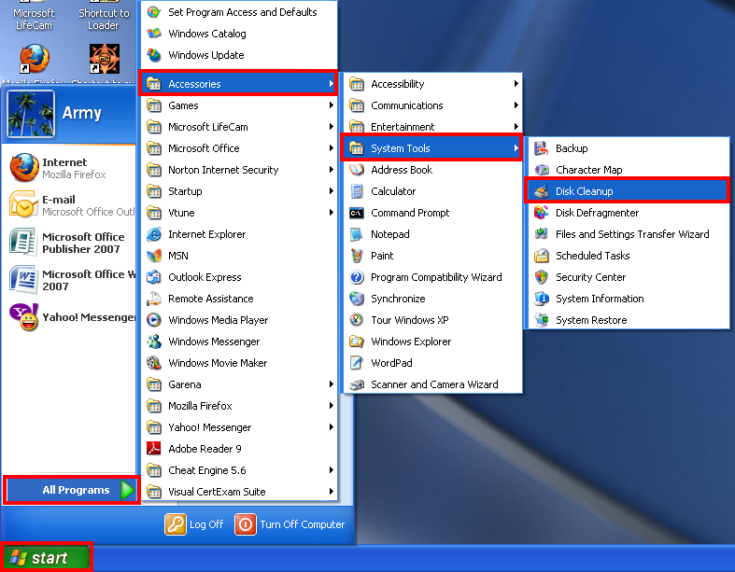Click Turn Off Computer button
The height and width of the screenshot is (572, 735).
(x=290, y=524)
